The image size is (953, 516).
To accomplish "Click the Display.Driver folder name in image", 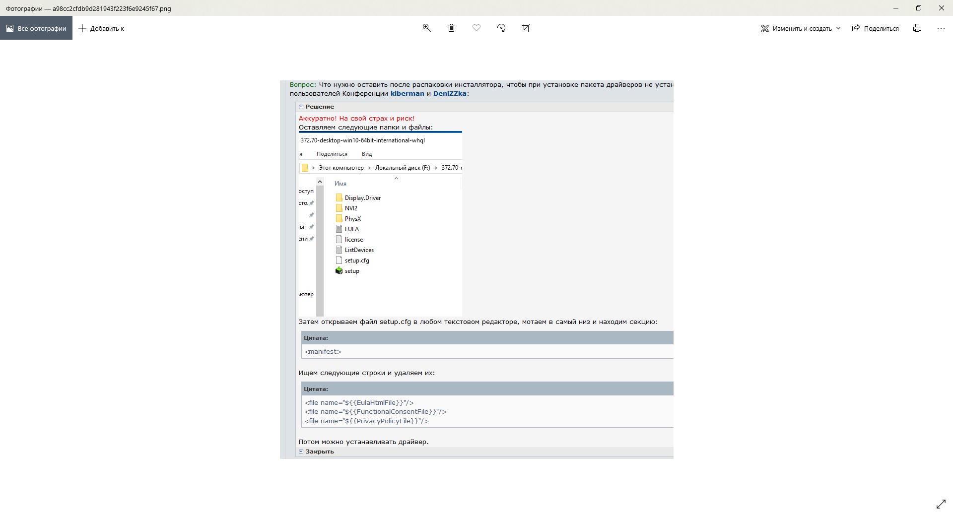I will (x=363, y=198).
